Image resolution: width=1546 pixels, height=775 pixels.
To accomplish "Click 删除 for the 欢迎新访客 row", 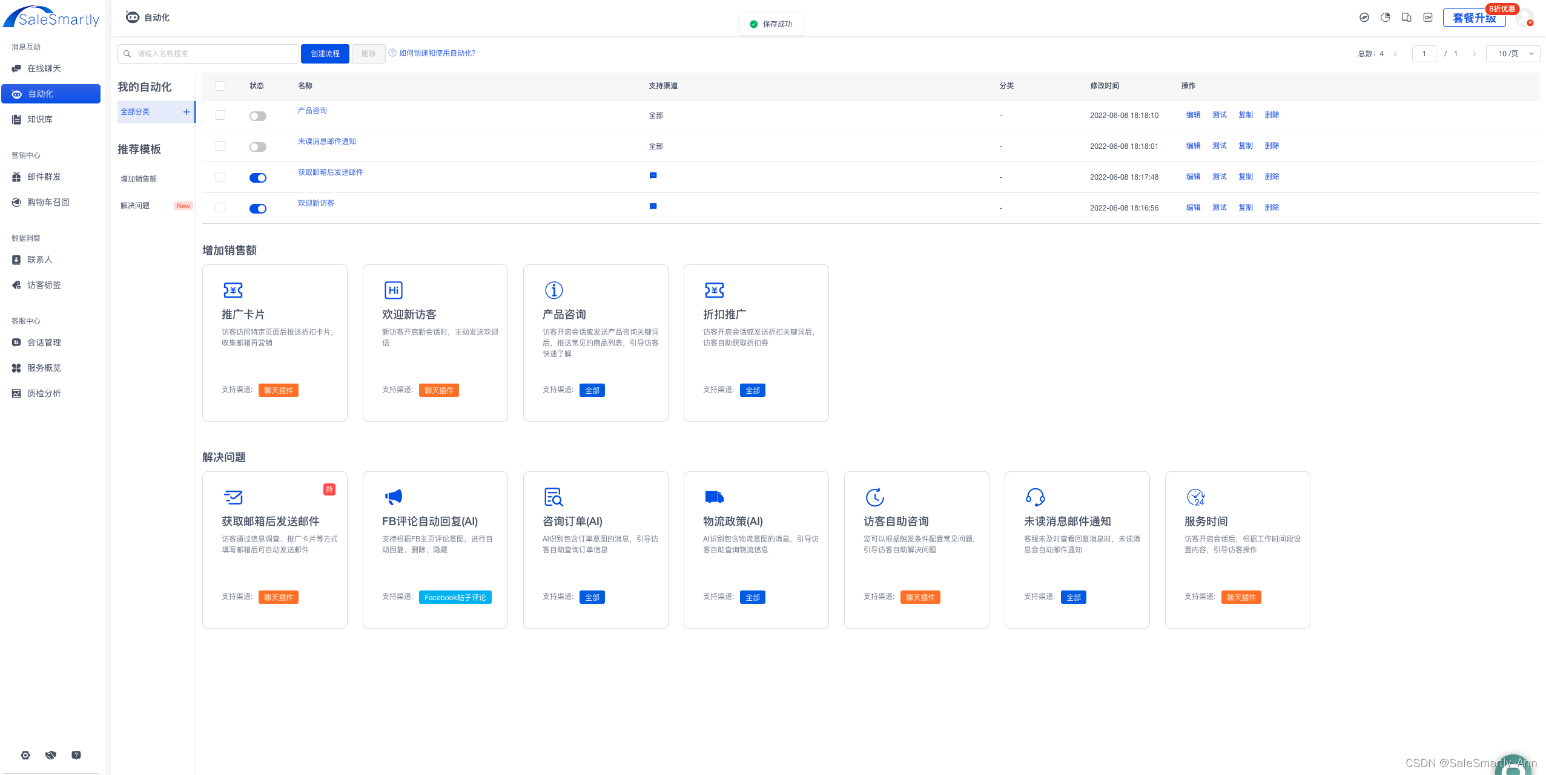I will click(x=1272, y=208).
